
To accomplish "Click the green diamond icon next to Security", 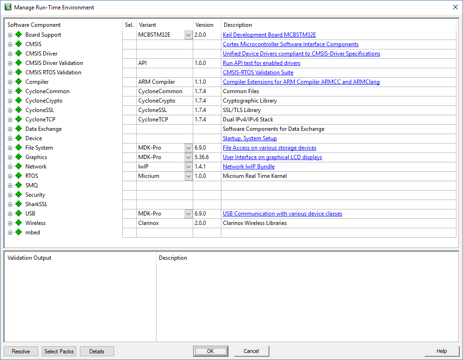I will pyautogui.click(x=19, y=194).
